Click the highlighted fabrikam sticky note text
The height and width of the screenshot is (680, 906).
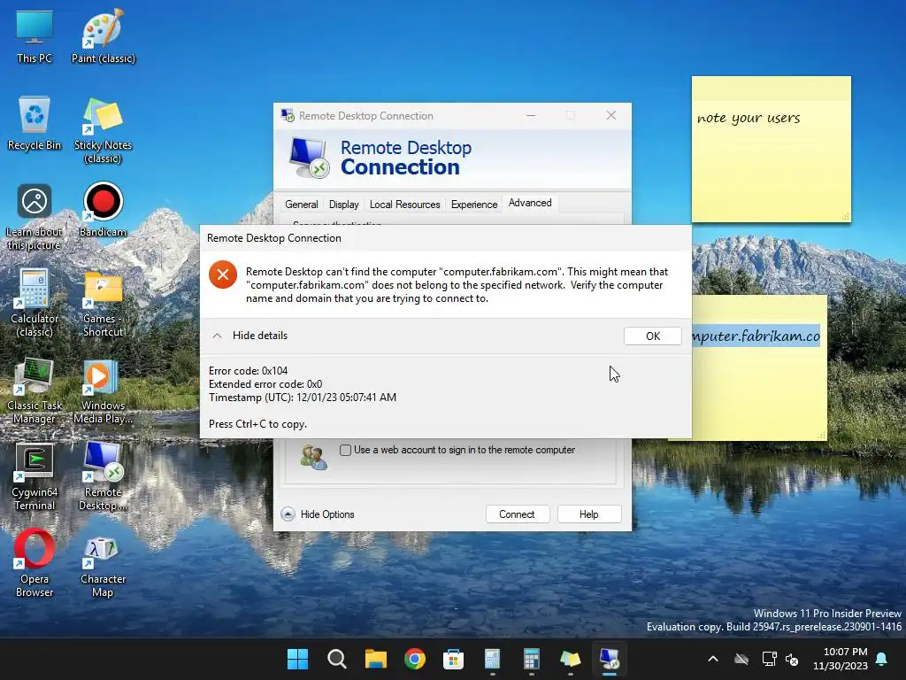click(756, 336)
